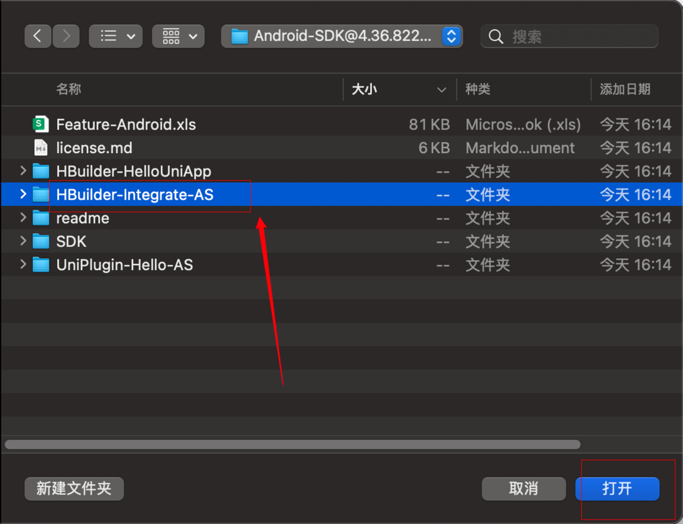Open the Android-SDK folder path popup
Screen dimensions: 683x524
click(x=341, y=36)
